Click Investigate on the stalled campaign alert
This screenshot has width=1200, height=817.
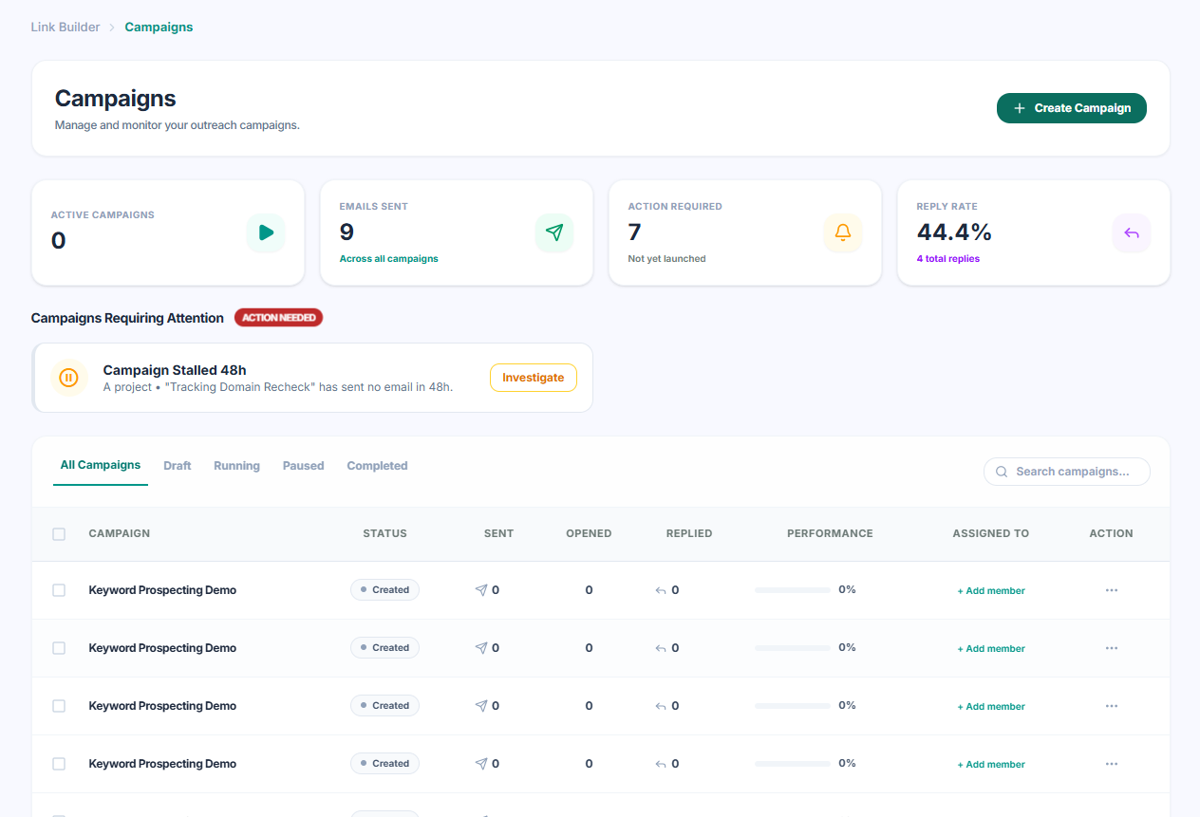click(x=534, y=378)
